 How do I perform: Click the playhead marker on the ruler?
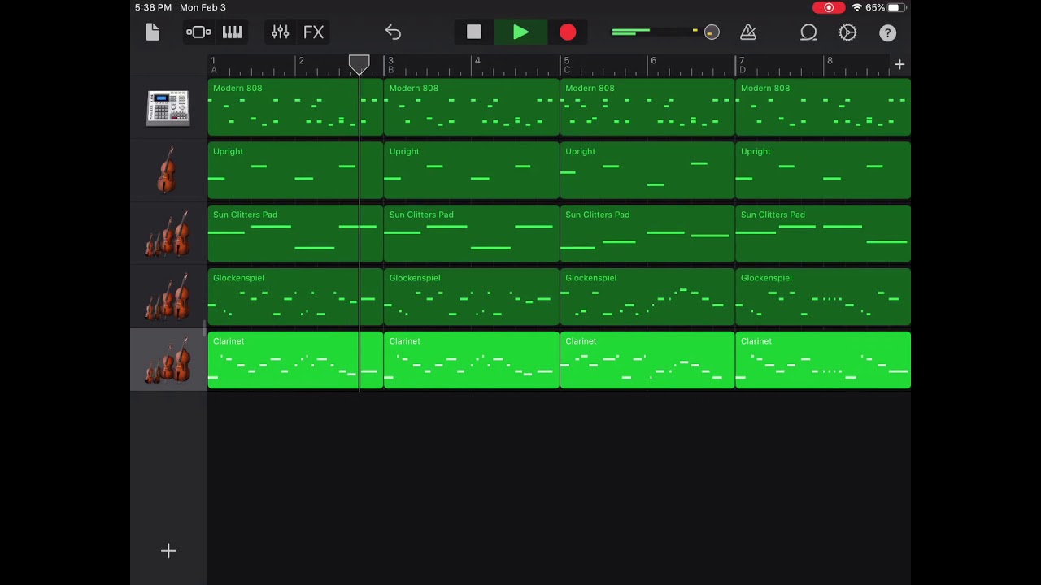[359, 64]
